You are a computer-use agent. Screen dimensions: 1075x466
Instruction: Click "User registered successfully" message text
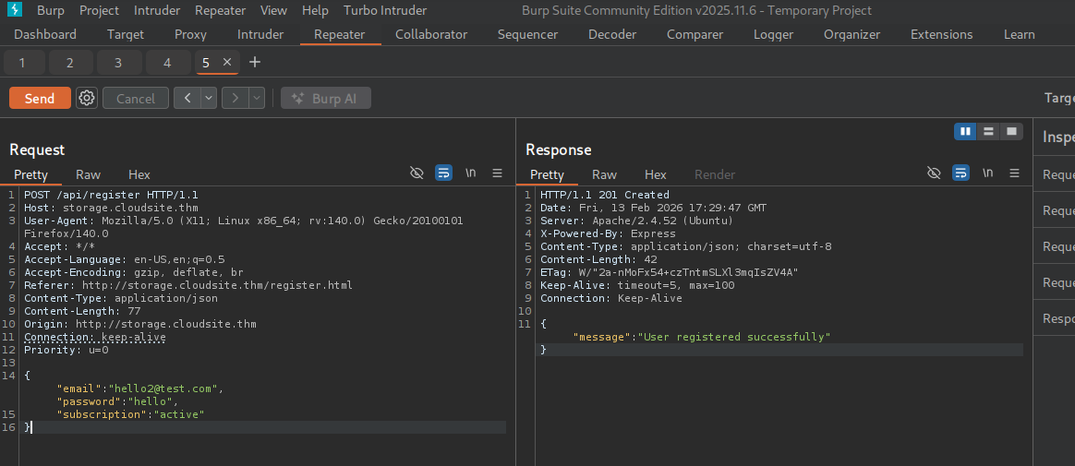point(734,337)
